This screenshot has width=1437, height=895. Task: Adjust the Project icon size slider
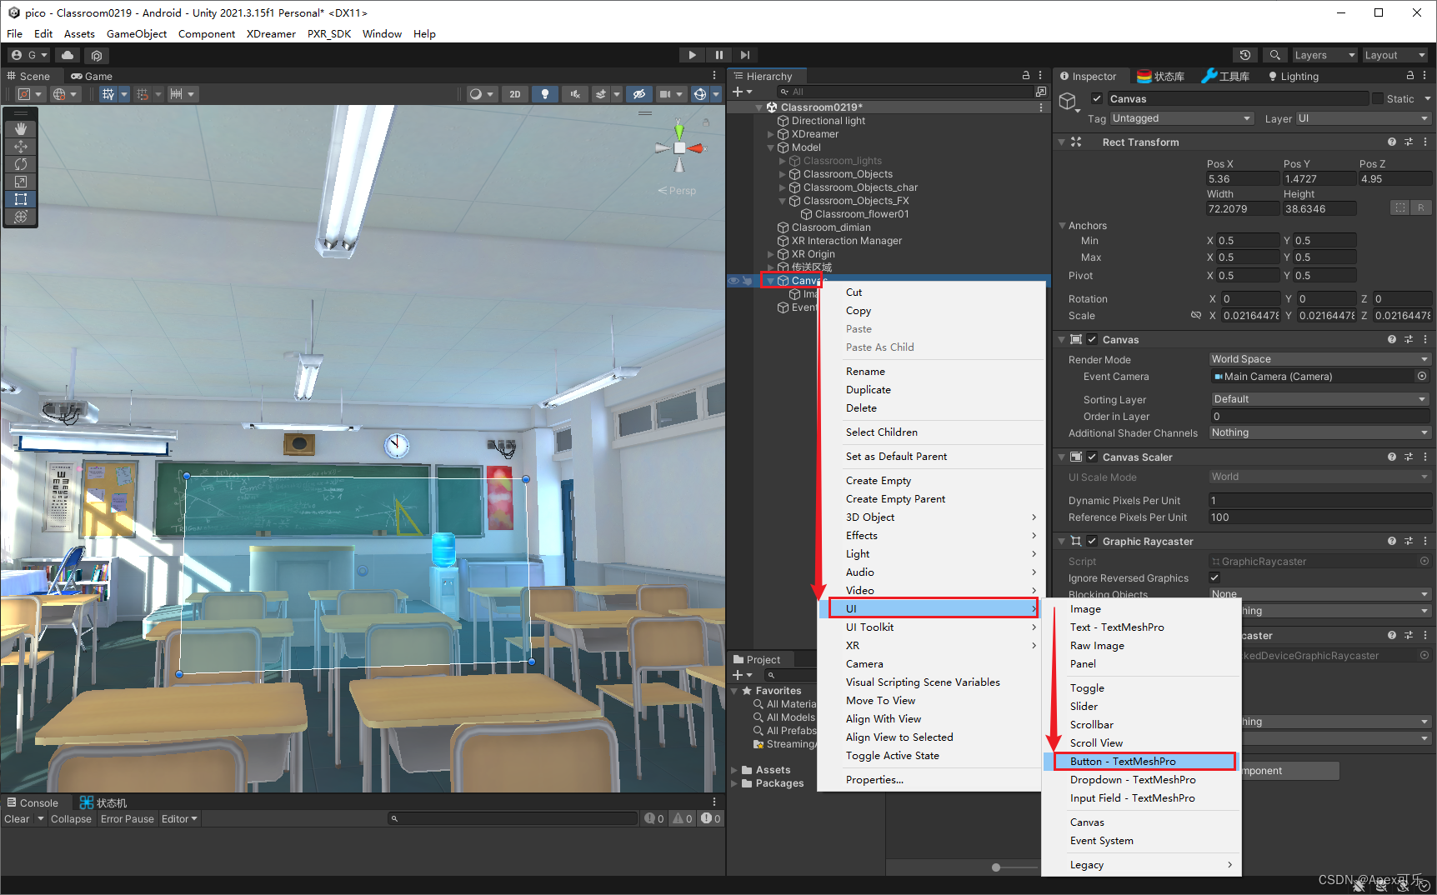(x=996, y=867)
